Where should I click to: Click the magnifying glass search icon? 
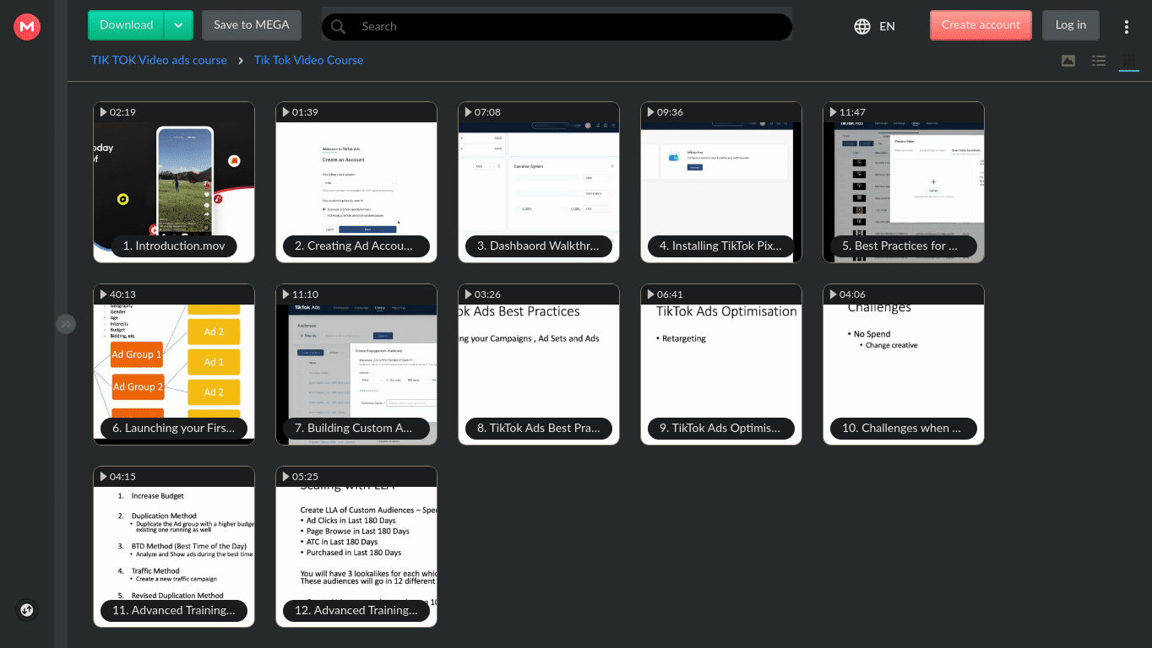[339, 26]
